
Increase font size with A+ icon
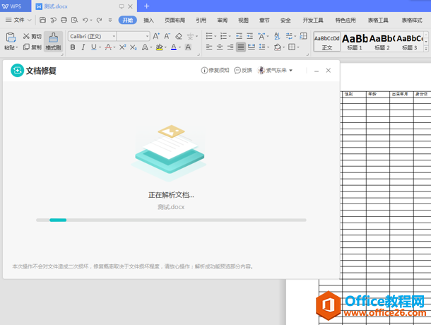coord(156,36)
